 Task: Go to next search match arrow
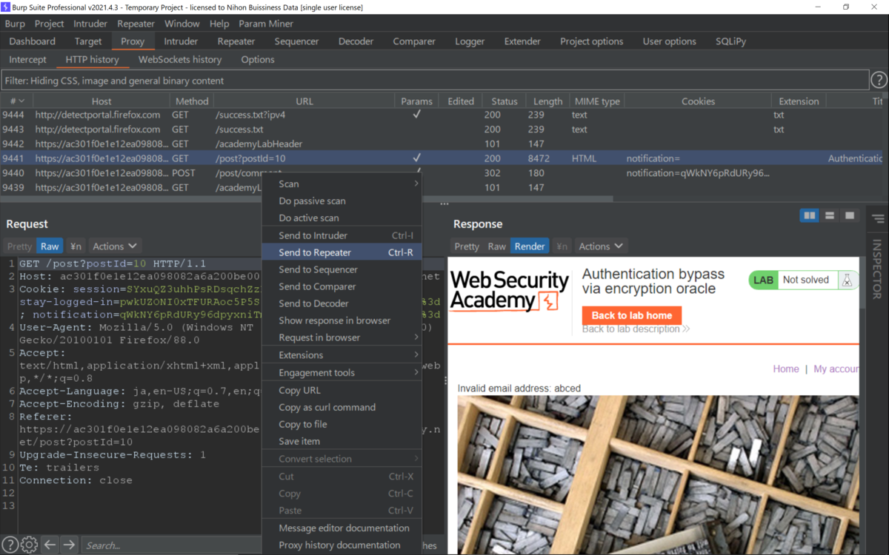click(x=69, y=545)
